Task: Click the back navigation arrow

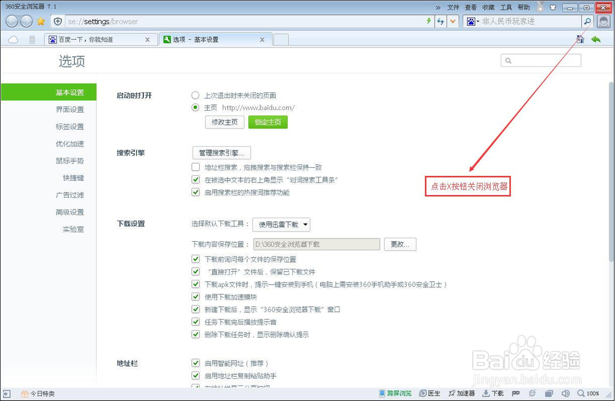Action: 12,21
